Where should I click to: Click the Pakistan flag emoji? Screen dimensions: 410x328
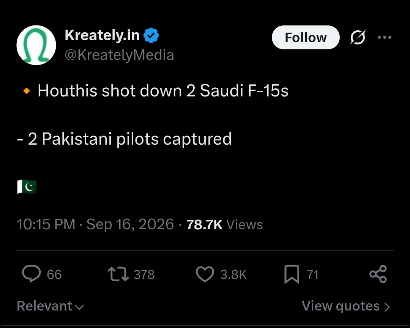point(27,187)
